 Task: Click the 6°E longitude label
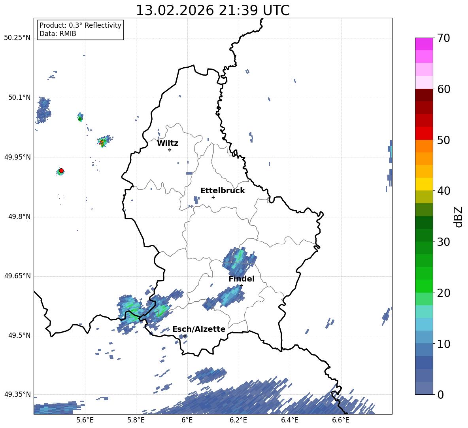[187, 420]
